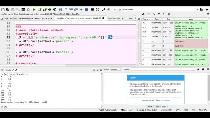Click the working directory path field
210x118 pixels.
point(159,10)
